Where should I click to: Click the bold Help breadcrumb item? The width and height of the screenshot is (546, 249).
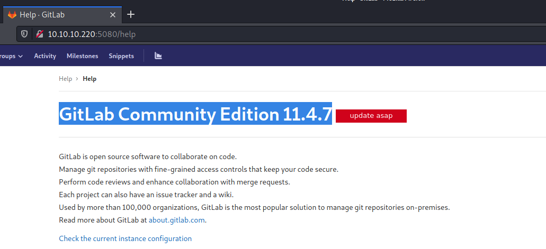pyautogui.click(x=89, y=79)
